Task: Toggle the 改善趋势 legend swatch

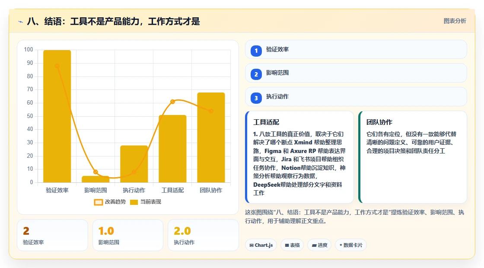Action: pyautogui.click(x=98, y=202)
